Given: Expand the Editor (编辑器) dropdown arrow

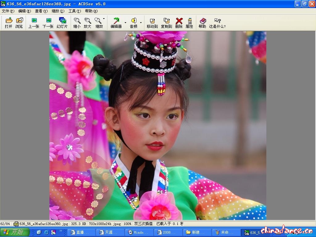Looking at the screenshot, I should 125,23.
